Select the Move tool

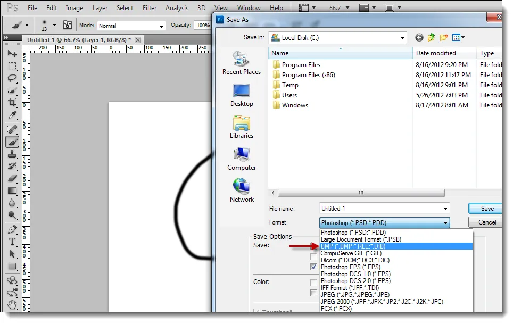pyautogui.click(x=12, y=53)
